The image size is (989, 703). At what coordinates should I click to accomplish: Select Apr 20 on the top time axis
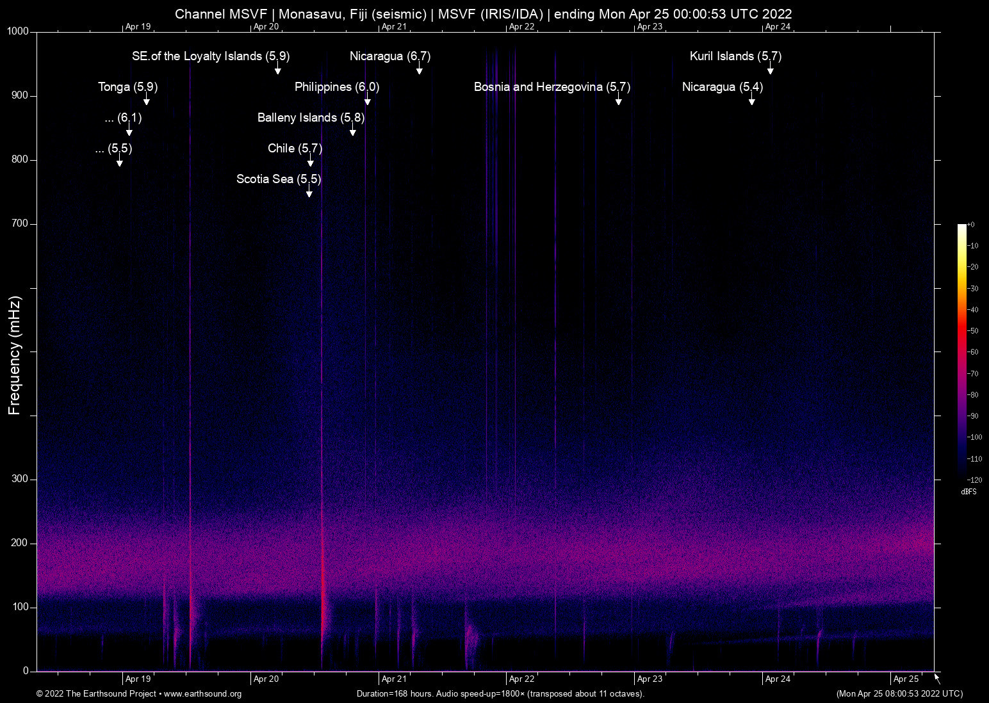coord(266,26)
